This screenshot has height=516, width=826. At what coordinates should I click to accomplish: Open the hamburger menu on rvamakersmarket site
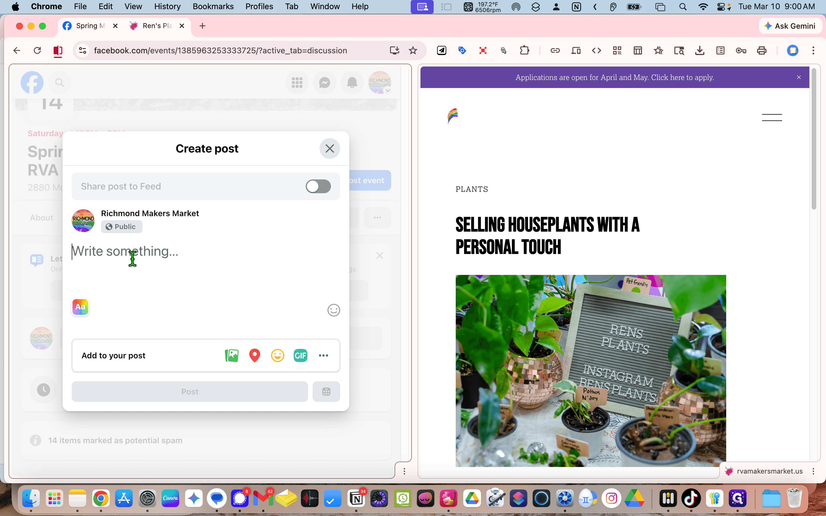pos(772,118)
